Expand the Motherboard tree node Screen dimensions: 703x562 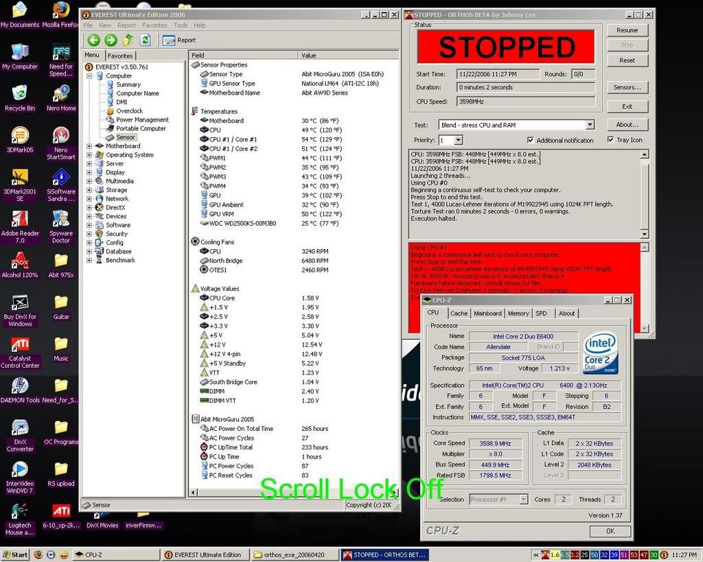tap(89, 146)
